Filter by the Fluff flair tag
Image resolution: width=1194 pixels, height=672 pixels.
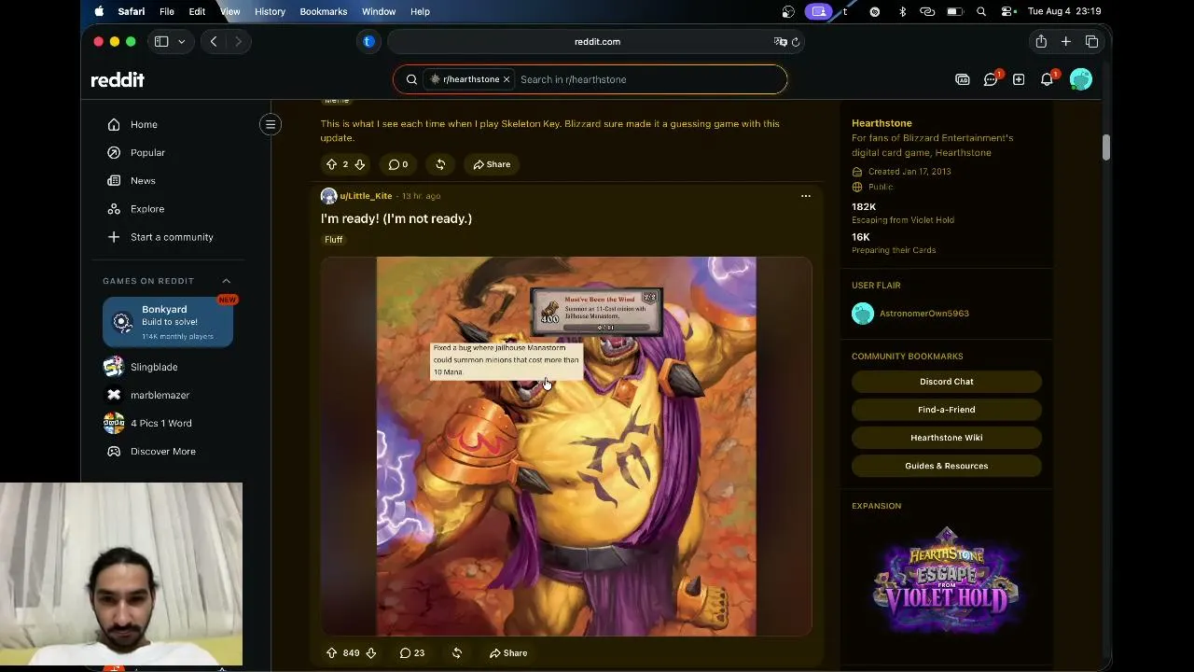[x=333, y=240]
